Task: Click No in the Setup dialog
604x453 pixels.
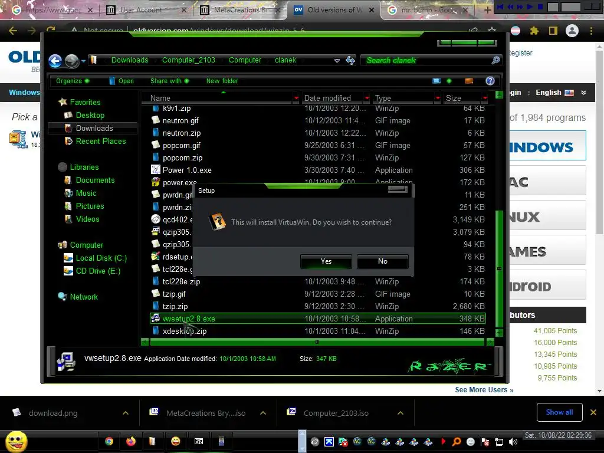Action: (382, 261)
